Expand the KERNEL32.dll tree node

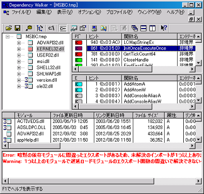tap(19, 49)
